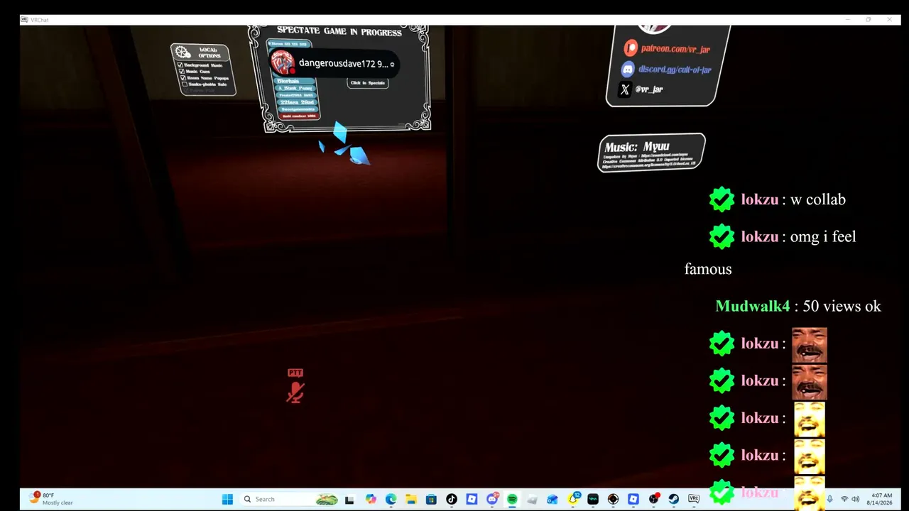Click the chat message '50 views ok'
The image size is (909, 511).
point(842,306)
